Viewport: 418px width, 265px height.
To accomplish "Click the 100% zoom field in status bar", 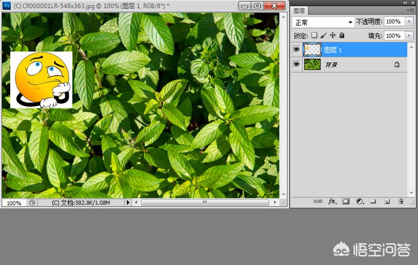I will tap(14, 203).
